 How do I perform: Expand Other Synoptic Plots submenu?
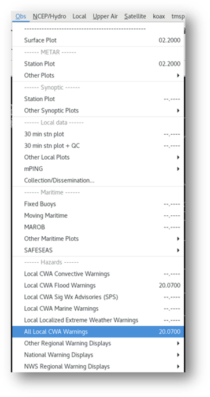[x=98, y=111]
